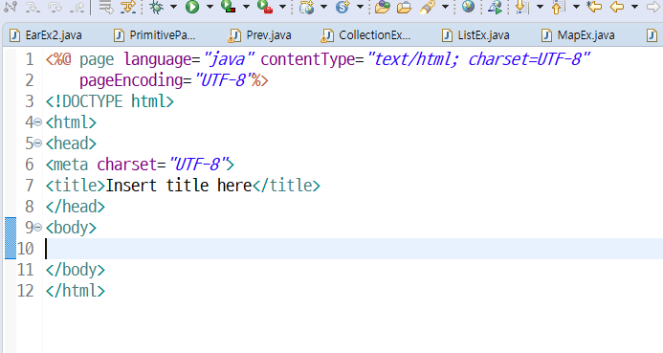Switch to the PrimitivePa... tab

[x=155, y=35]
